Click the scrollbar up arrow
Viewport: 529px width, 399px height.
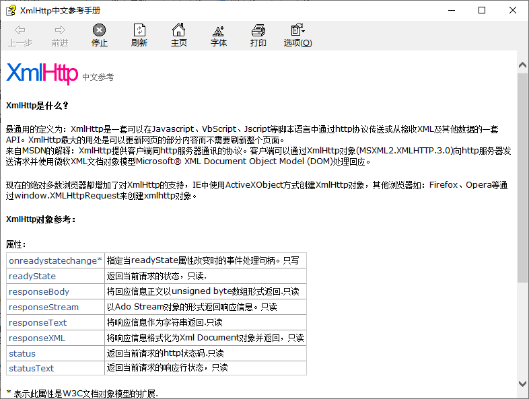(x=522, y=65)
